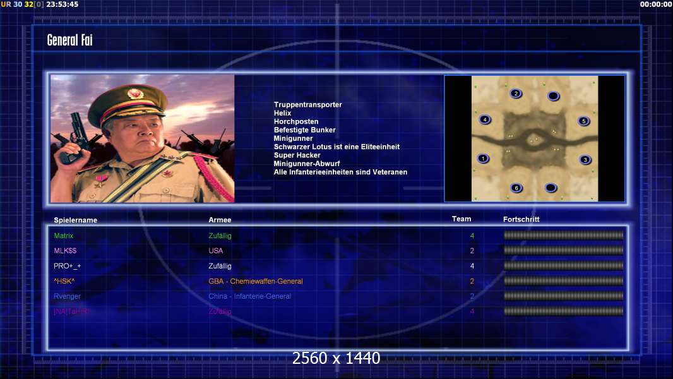The image size is (673, 379).
Task: Click the UR 30 32 counter overlay
Action: [x=22, y=4]
